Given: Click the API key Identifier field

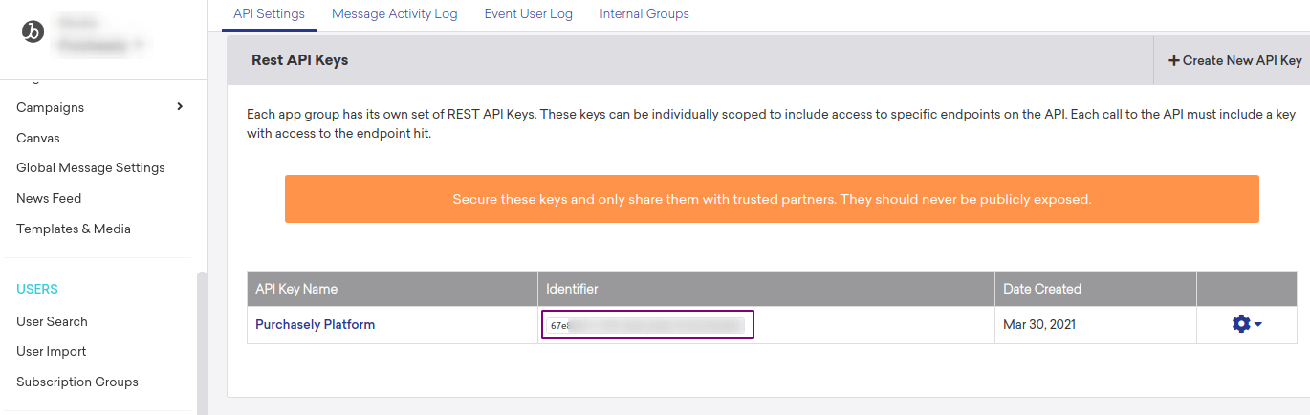Looking at the screenshot, I should (647, 324).
